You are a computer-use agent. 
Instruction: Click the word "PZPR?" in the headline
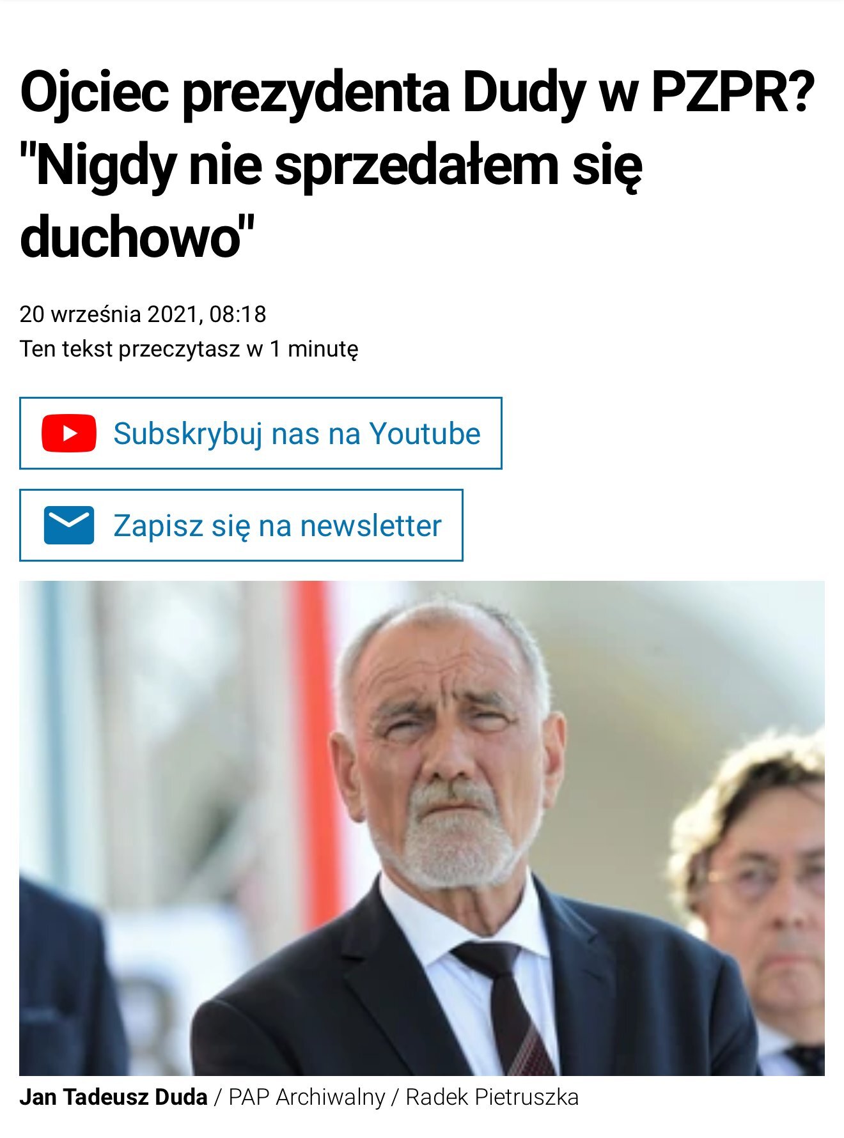point(735,92)
